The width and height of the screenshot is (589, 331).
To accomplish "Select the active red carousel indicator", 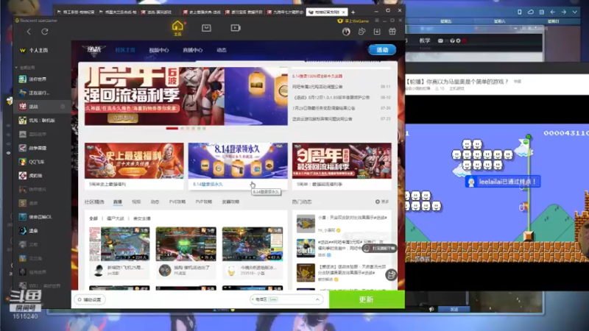I will 172,128.
